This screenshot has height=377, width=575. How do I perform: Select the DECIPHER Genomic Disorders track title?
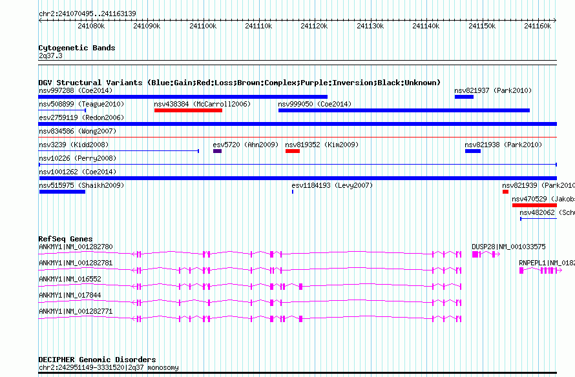click(x=97, y=360)
